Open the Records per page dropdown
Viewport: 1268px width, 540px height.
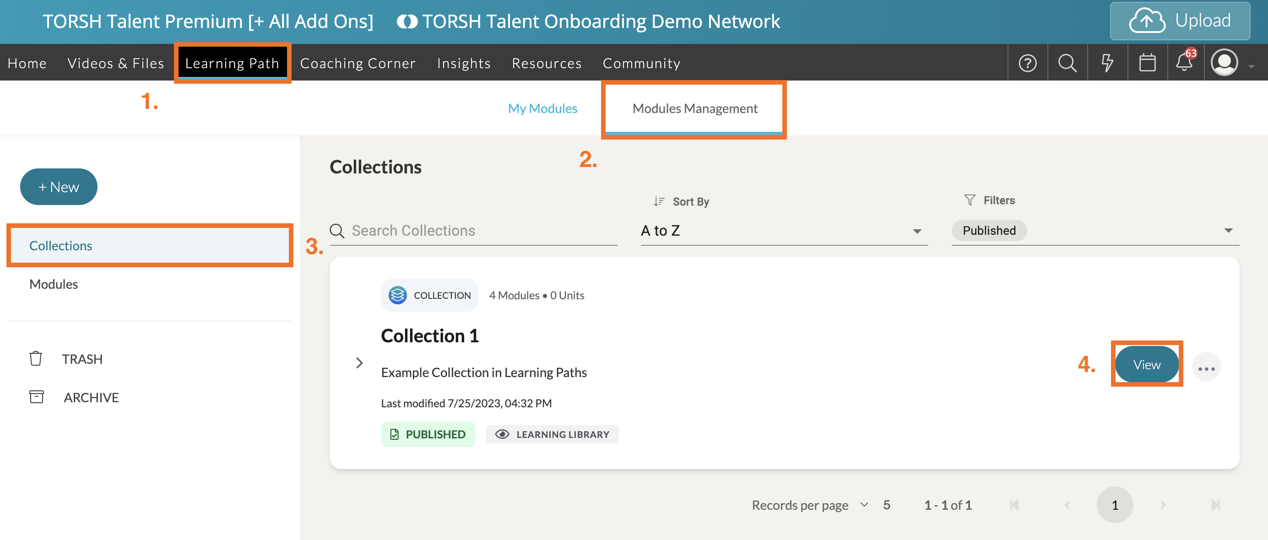(864, 505)
